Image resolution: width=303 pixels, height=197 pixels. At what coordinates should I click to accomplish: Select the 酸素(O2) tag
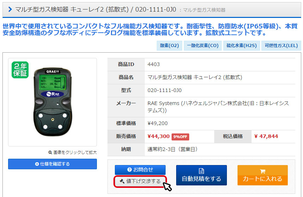click(x=169, y=46)
